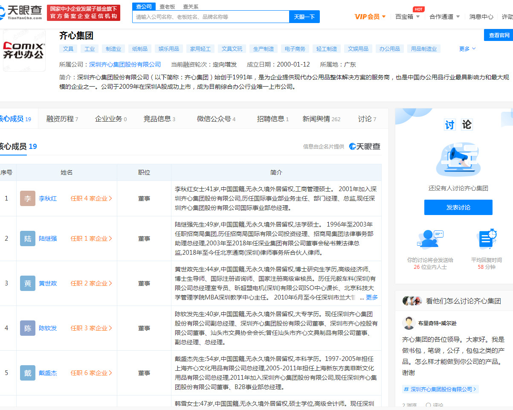Viewport: 513px width, 410px height.
Task: Switch to 招聘信息 tab
Action: [273, 119]
